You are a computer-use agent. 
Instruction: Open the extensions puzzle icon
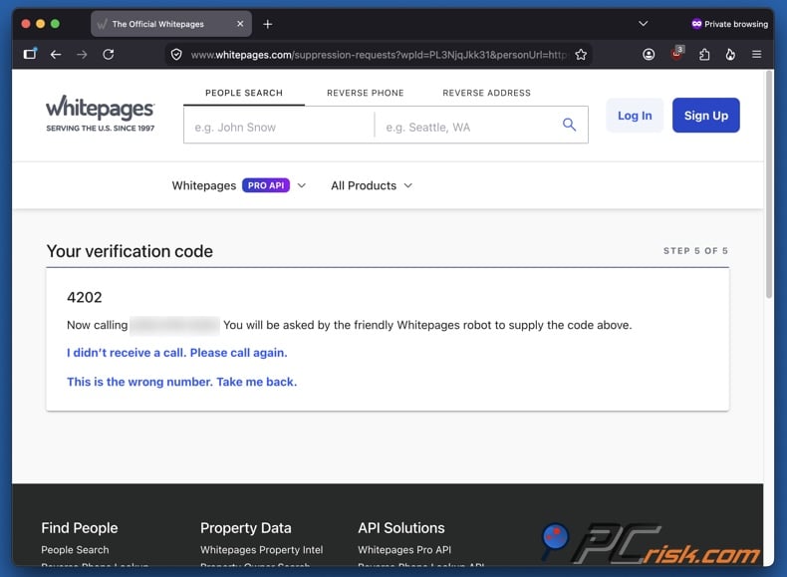[x=704, y=54]
